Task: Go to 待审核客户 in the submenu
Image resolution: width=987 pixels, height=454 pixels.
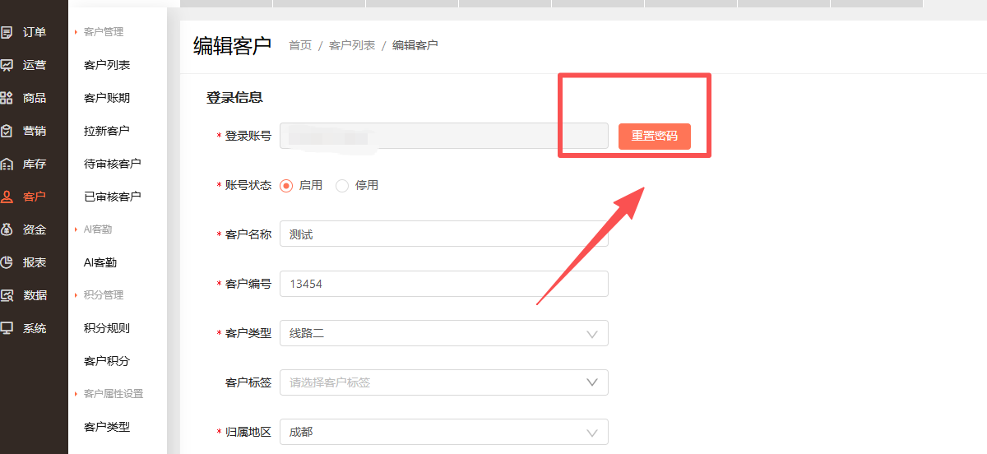Action: tap(113, 164)
